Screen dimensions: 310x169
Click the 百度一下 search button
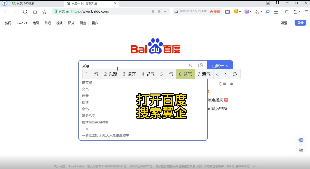tap(220, 65)
